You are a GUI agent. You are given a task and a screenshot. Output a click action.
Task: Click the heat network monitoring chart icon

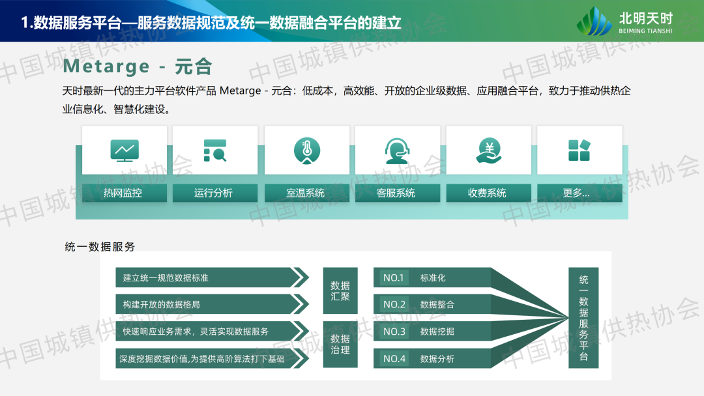pyautogui.click(x=124, y=150)
